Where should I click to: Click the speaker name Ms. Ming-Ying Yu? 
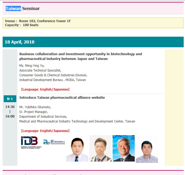coord(32,66)
